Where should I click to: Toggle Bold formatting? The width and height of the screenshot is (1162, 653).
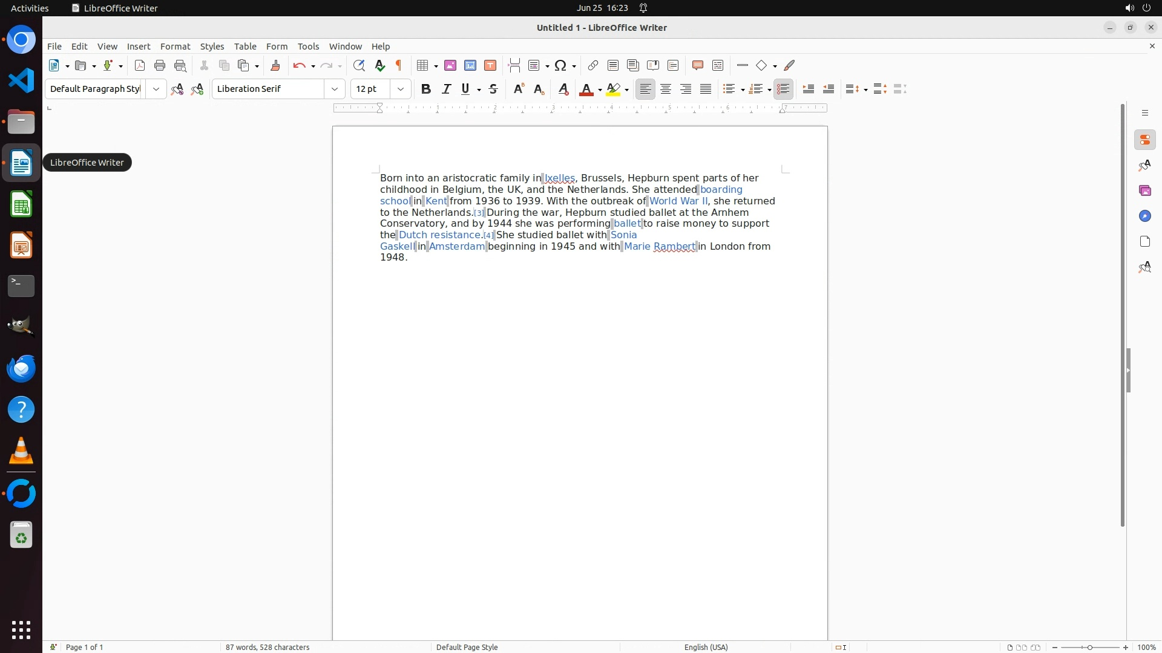point(426,89)
